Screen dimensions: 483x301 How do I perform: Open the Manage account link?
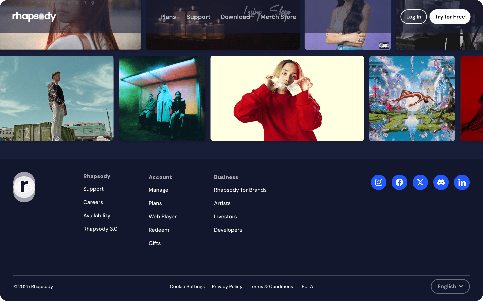[x=158, y=190]
